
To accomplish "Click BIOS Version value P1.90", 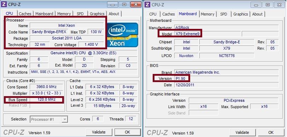I will coord(226,79).
